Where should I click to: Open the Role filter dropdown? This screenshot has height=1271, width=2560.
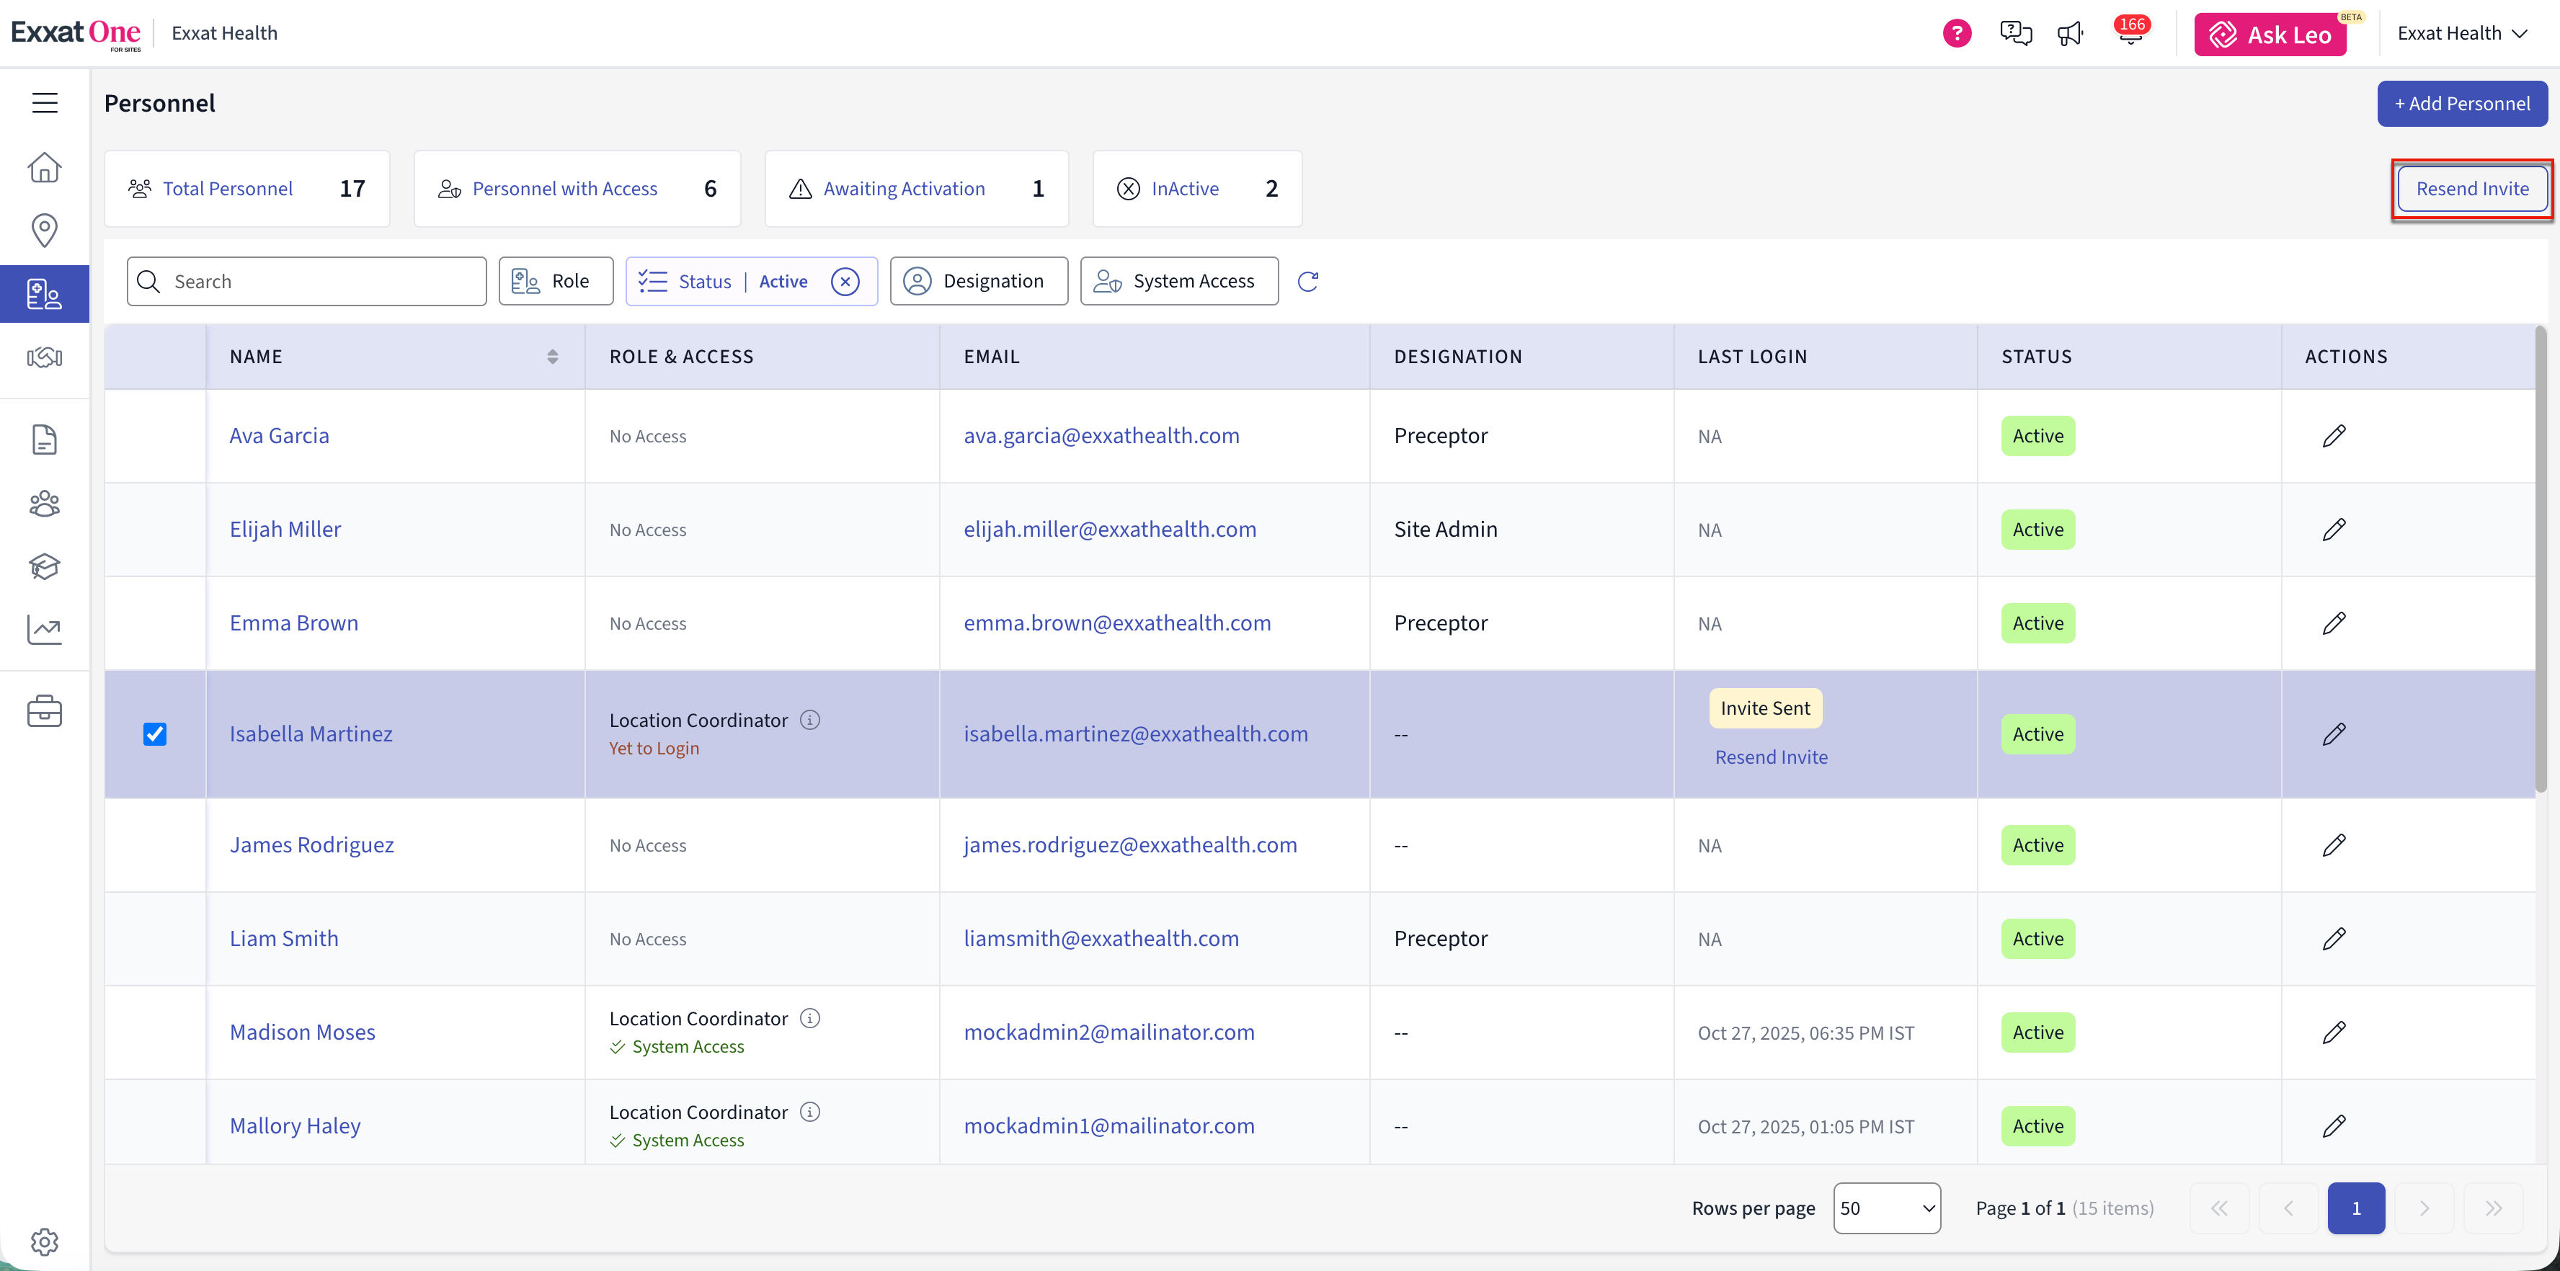pyautogui.click(x=556, y=281)
